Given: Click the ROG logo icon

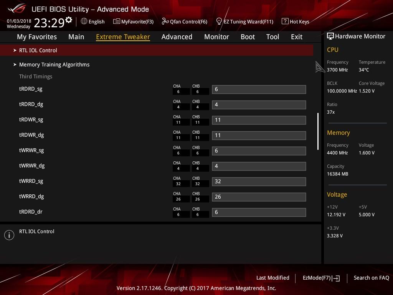Looking at the screenshot, I should click(17, 9).
